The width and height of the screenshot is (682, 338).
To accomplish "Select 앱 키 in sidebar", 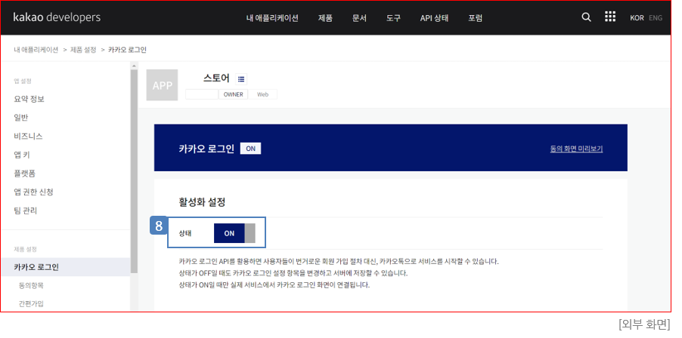I will point(22,155).
